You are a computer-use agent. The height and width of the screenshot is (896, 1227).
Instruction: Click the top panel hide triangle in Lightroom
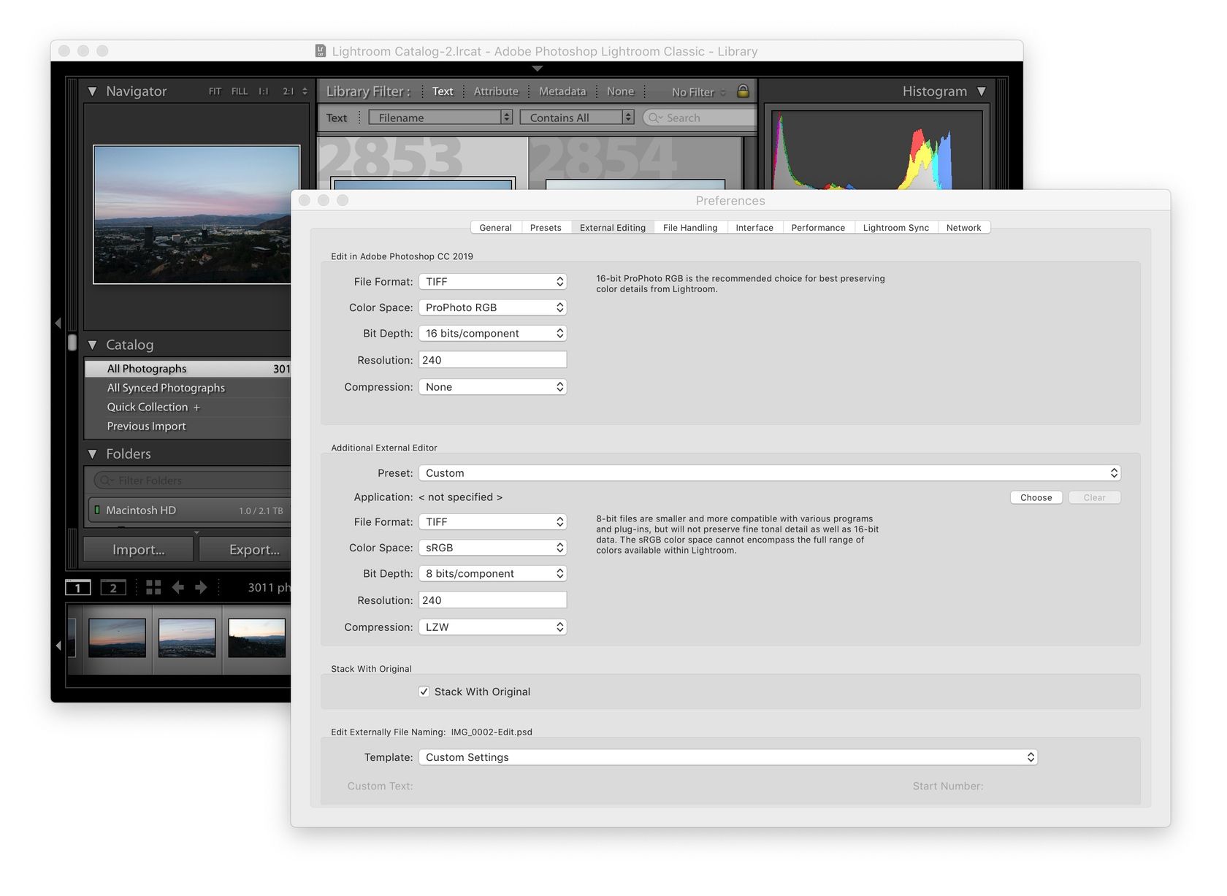coord(537,68)
